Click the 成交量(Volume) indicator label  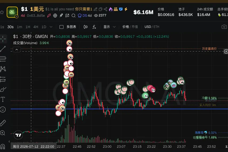(x=25, y=43)
